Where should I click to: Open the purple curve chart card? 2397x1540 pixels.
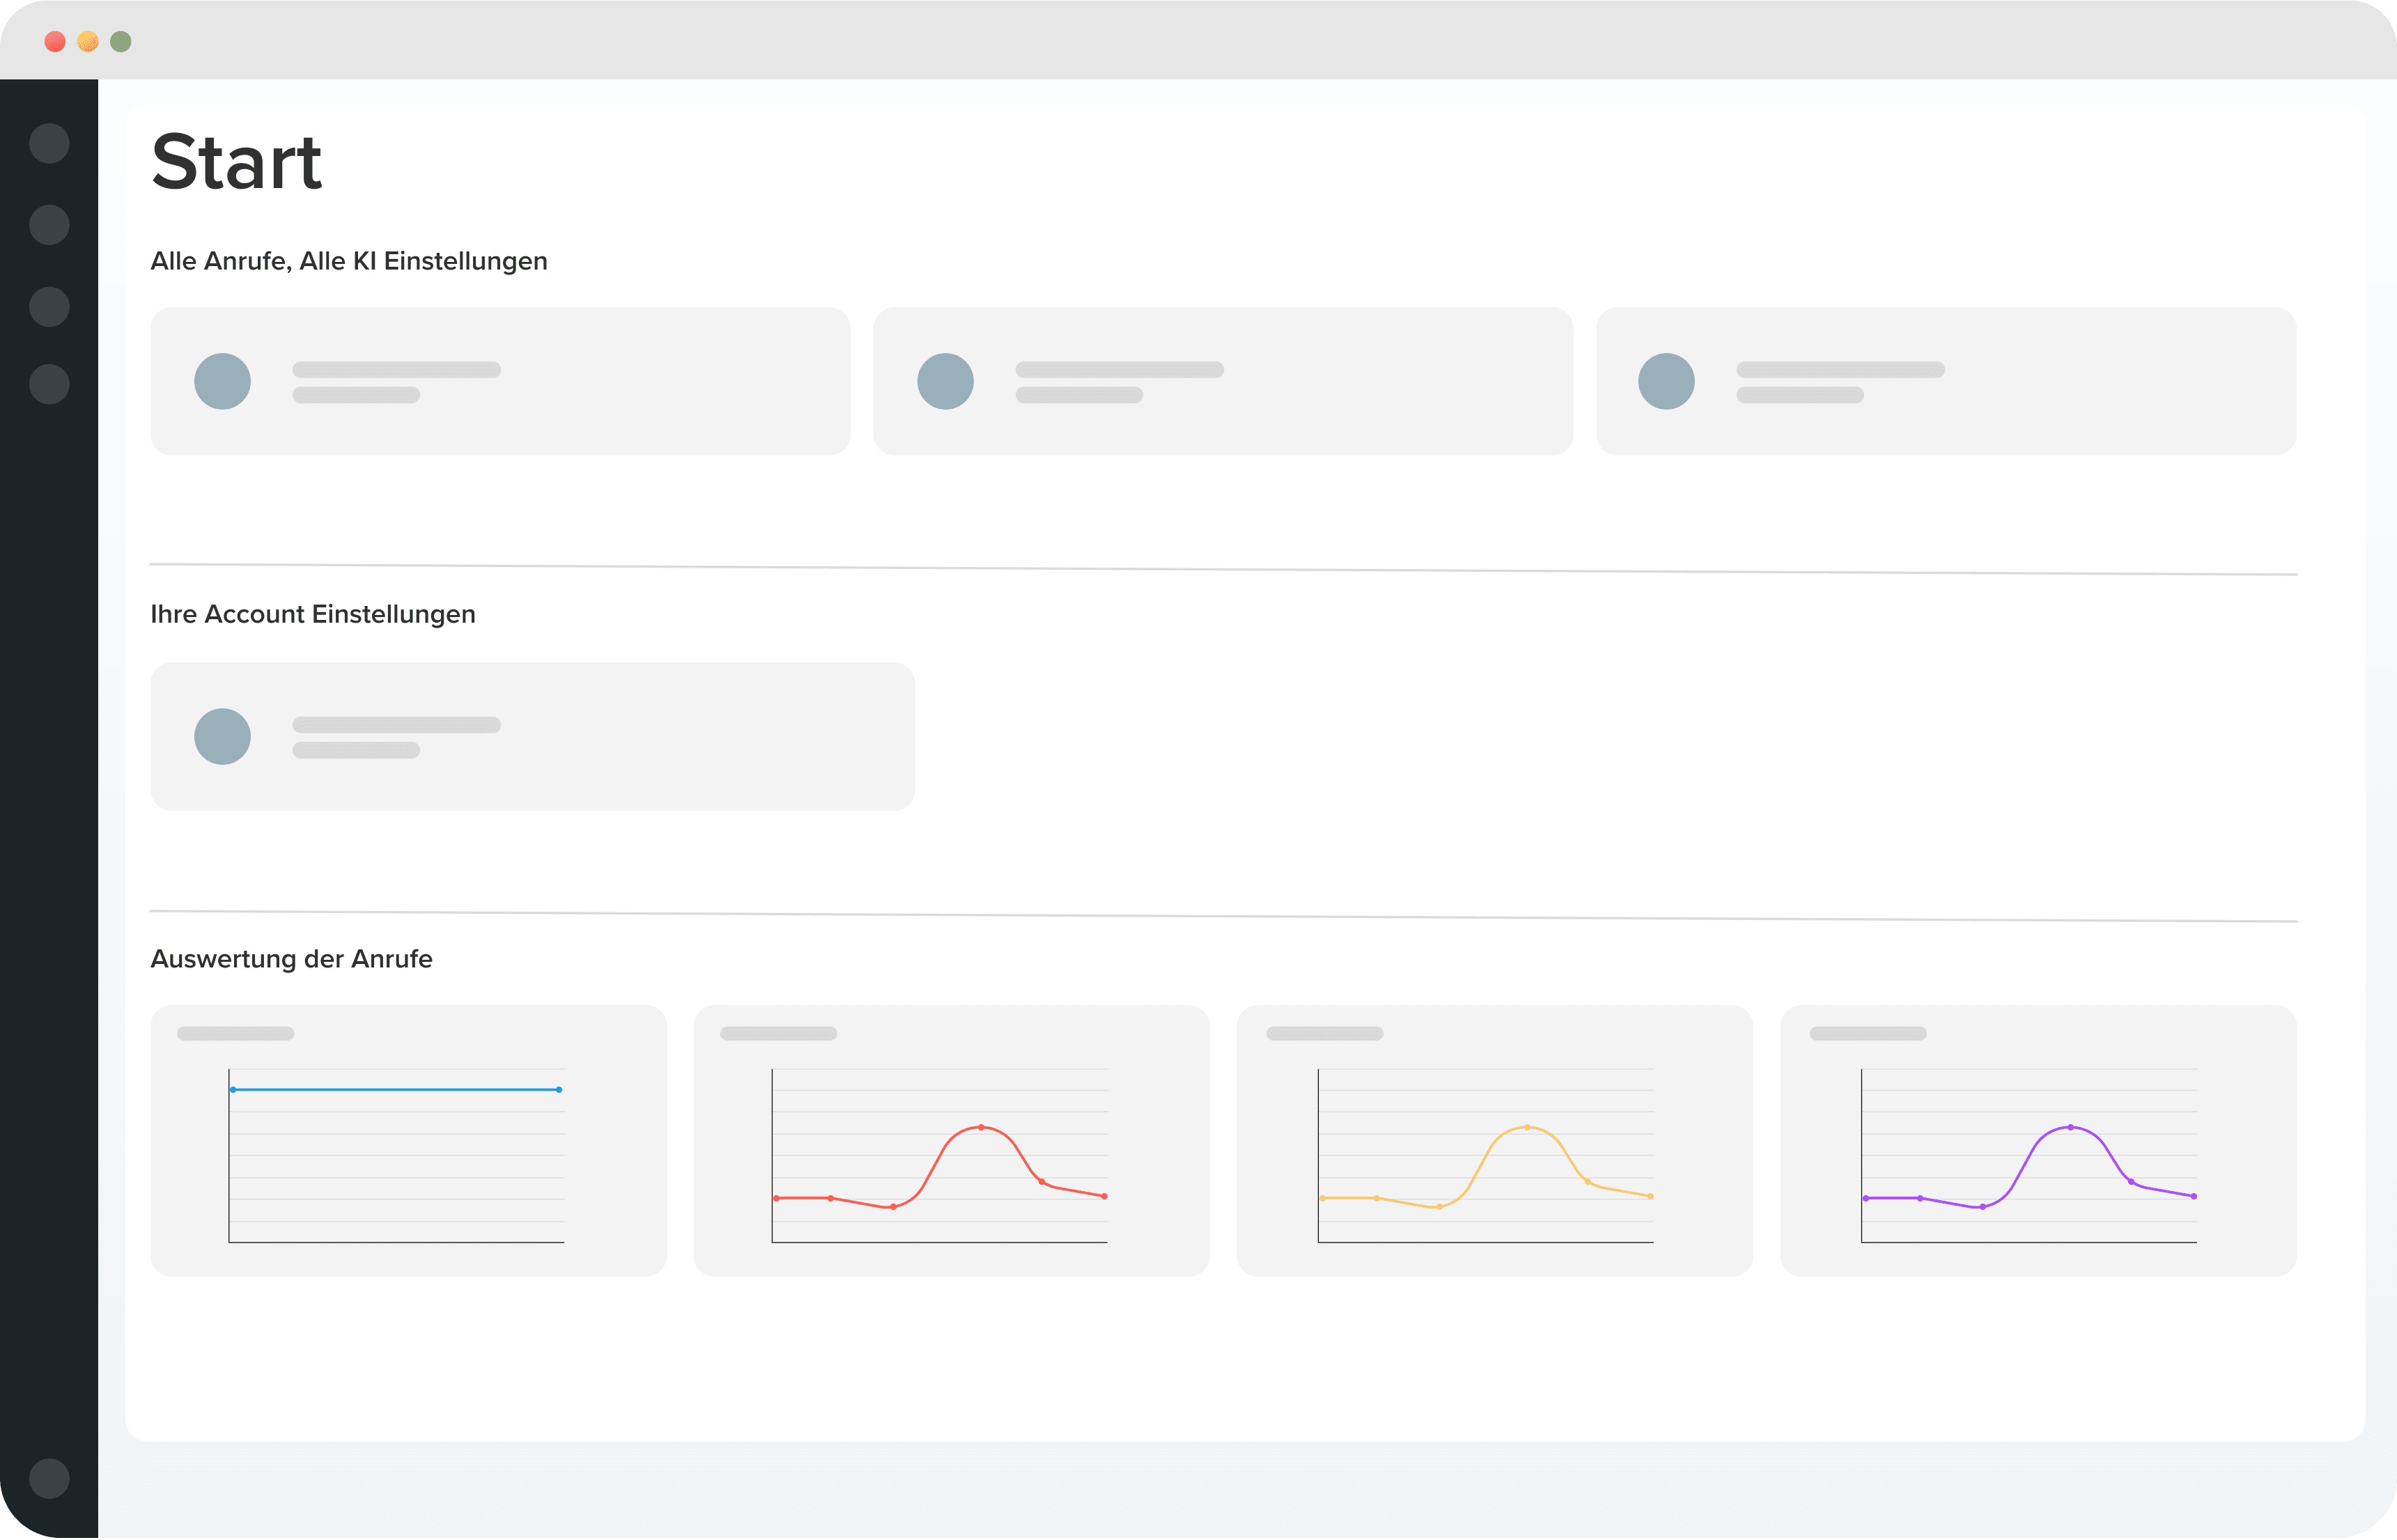click(x=2038, y=1140)
